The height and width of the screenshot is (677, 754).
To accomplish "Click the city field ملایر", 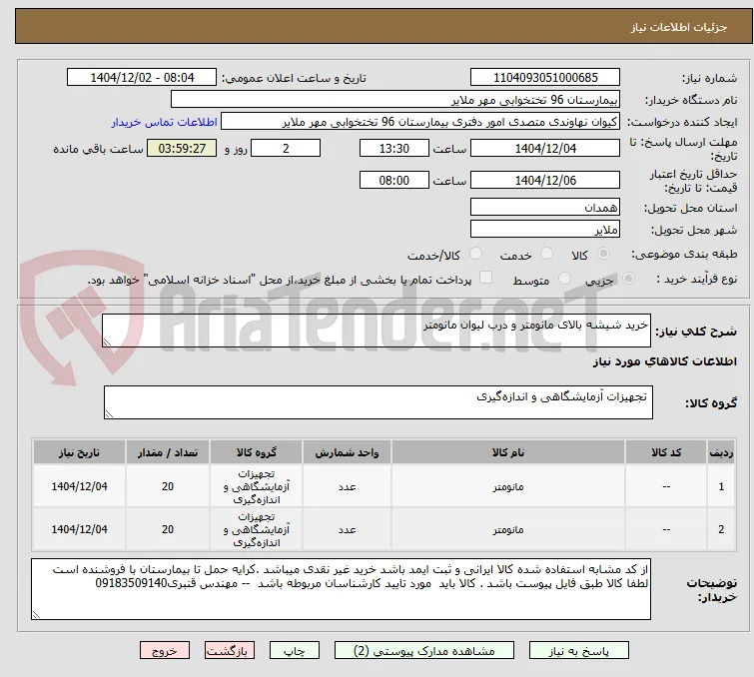I will (x=545, y=230).
